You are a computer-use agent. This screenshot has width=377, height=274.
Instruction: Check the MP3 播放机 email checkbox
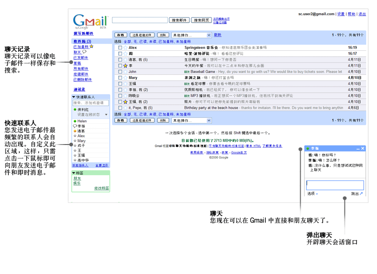tap(120, 96)
